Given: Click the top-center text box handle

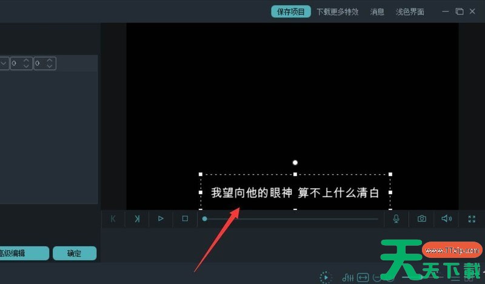Looking at the screenshot, I should 295,174.
